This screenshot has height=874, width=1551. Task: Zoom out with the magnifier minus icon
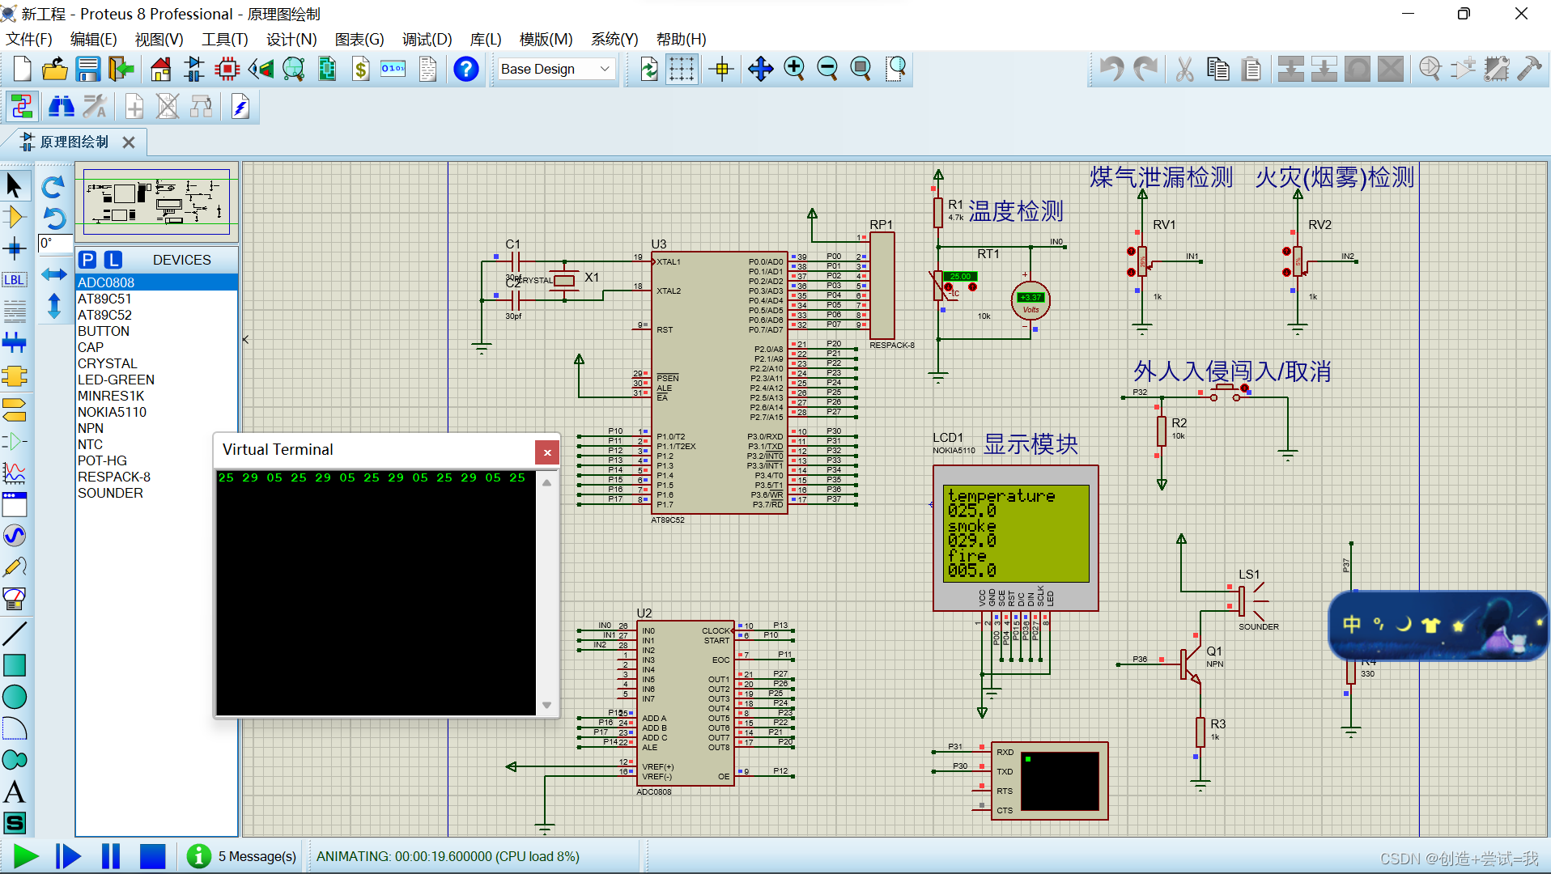[827, 70]
